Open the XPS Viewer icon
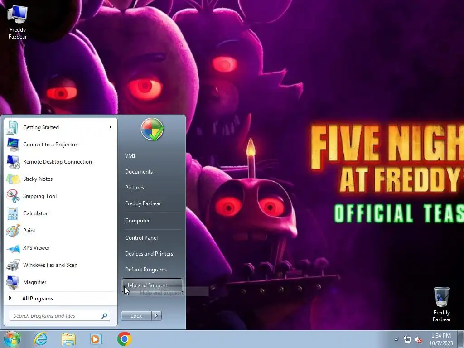 pyautogui.click(x=13, y=248)
